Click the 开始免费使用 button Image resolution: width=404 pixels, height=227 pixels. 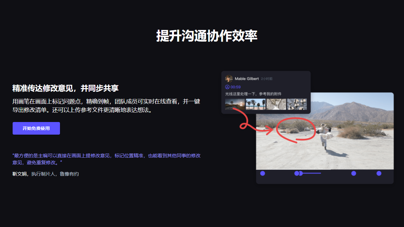[36, 128]
